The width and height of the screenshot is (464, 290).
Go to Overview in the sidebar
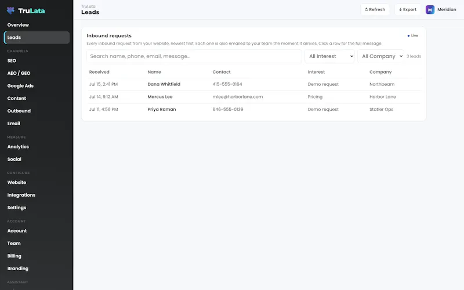point(37,25)
